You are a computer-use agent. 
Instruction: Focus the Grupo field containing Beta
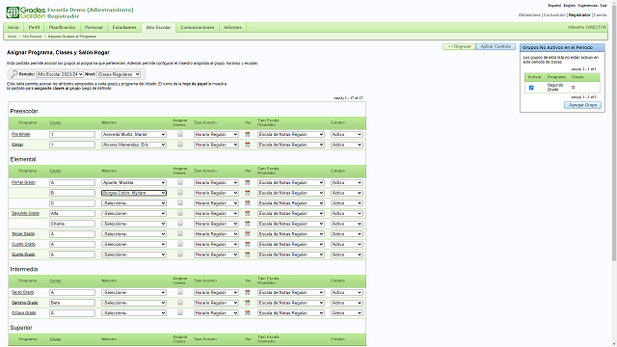point(72,303)
